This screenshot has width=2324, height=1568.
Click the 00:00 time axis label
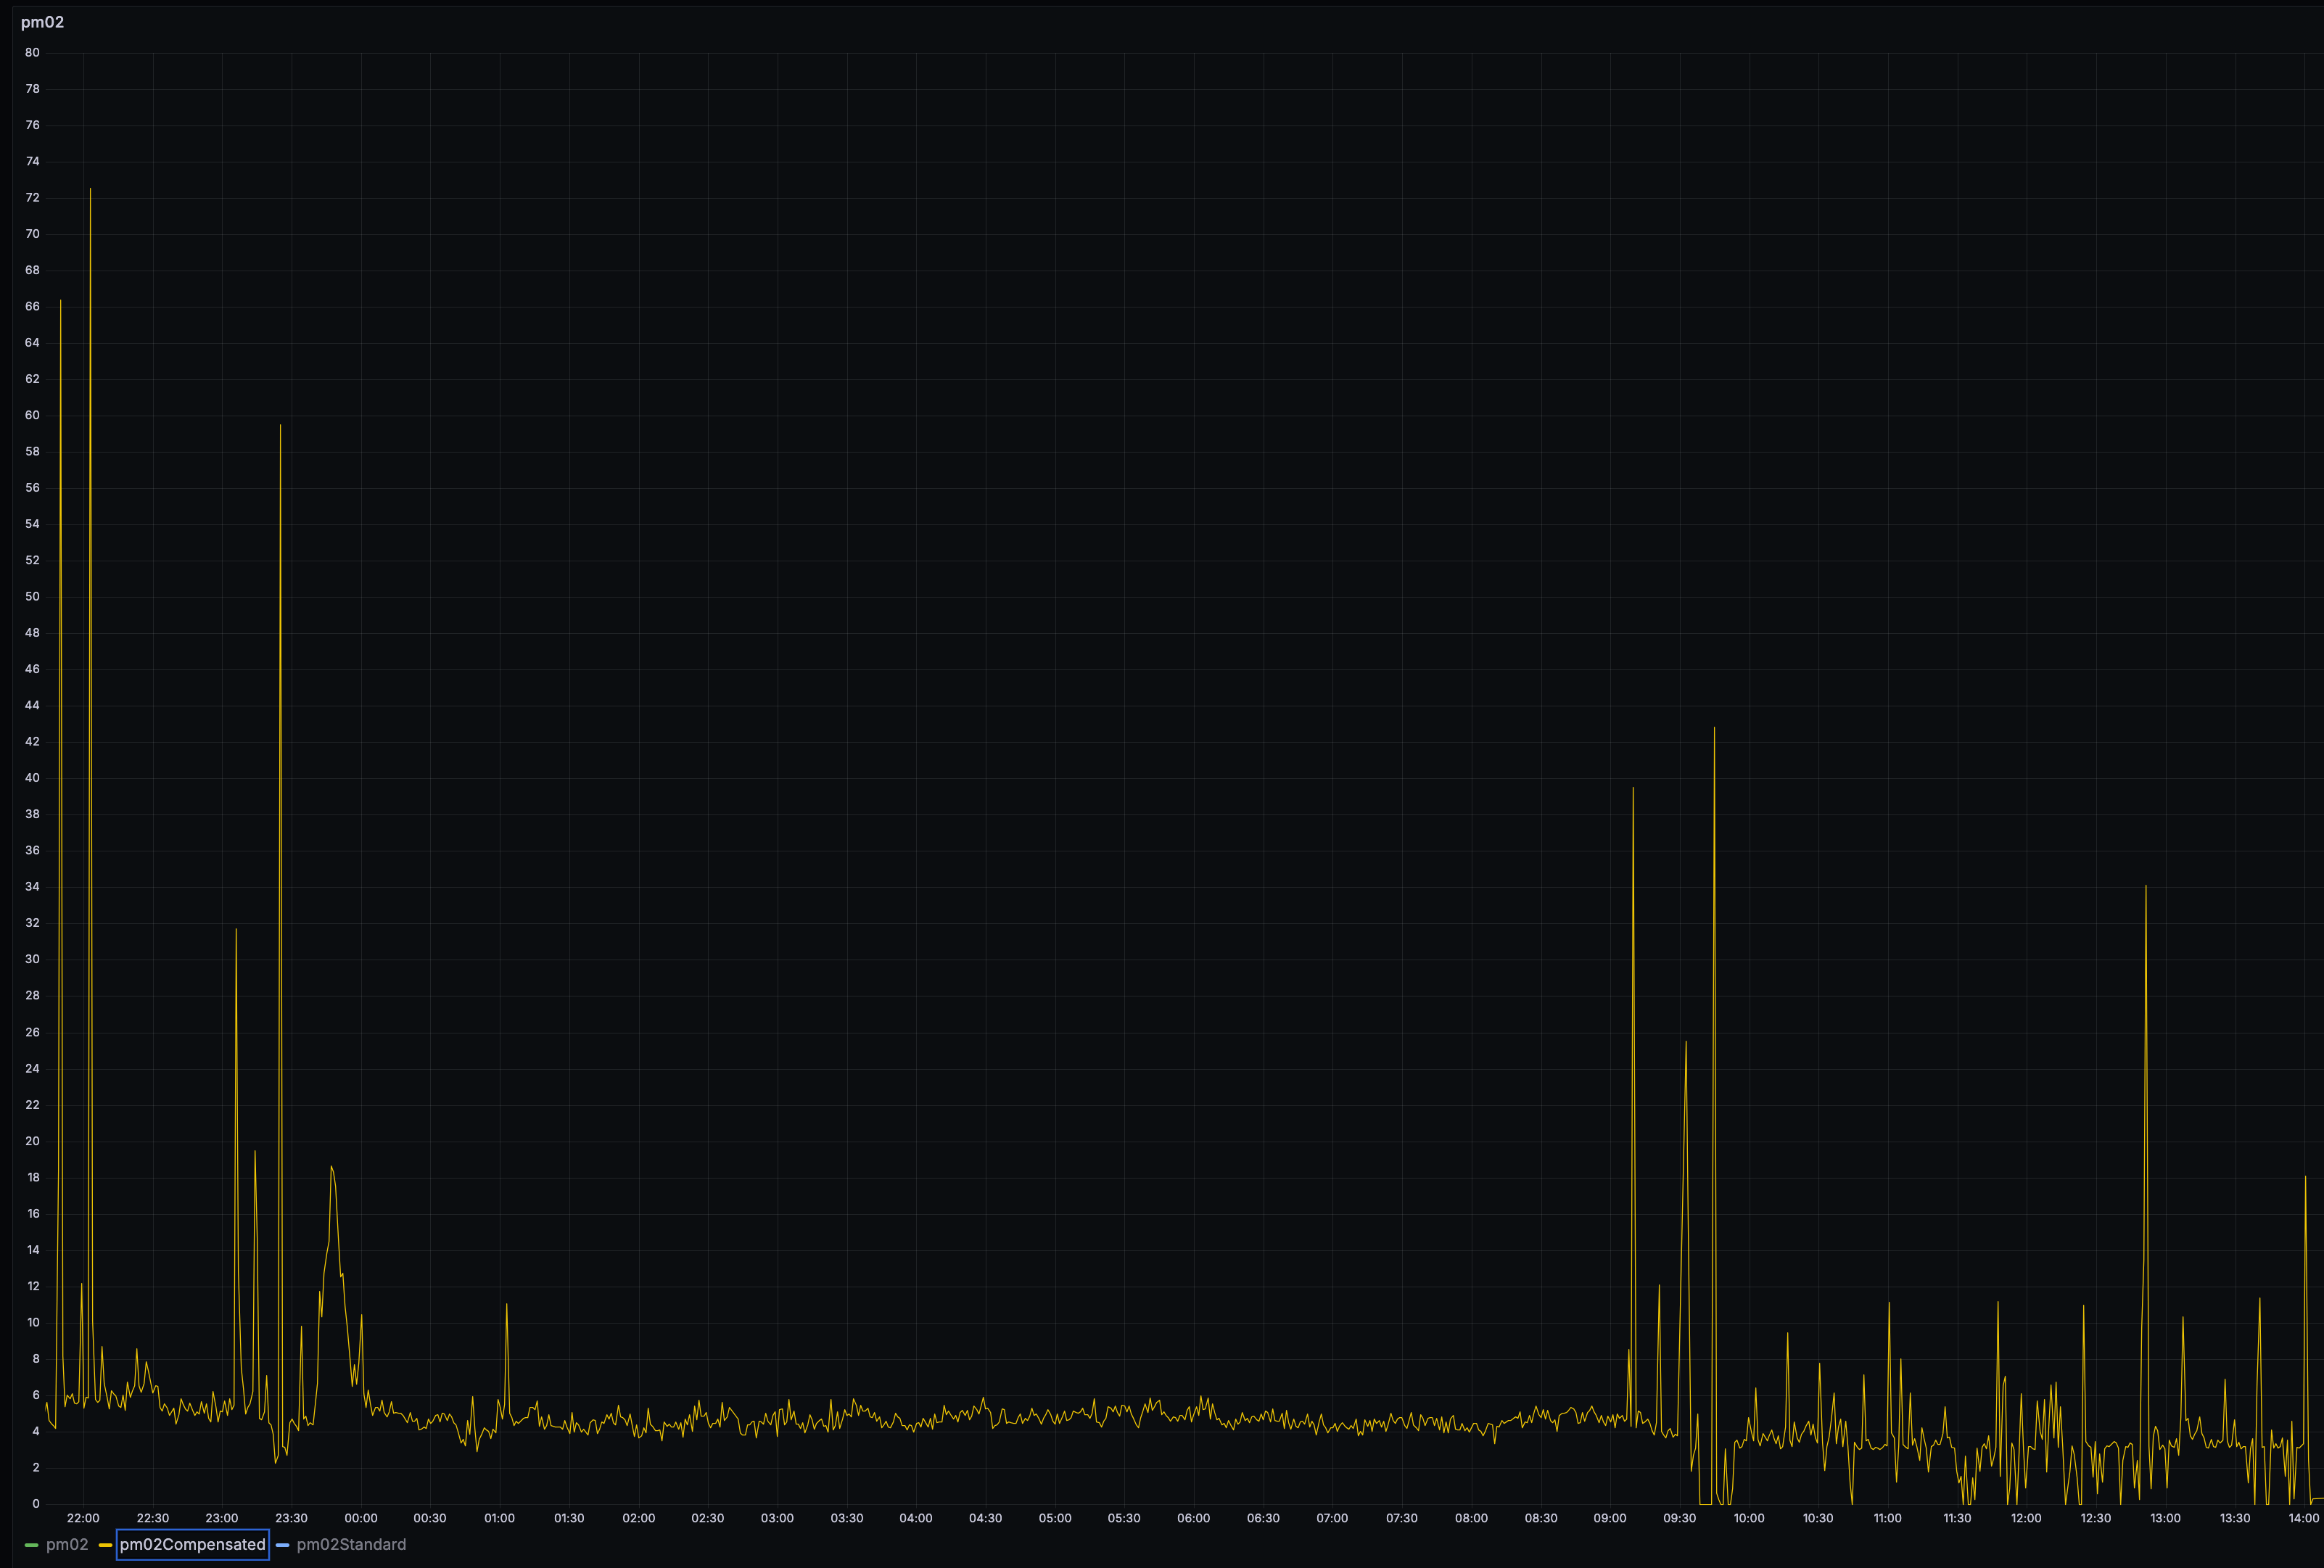pos(361,1518)
